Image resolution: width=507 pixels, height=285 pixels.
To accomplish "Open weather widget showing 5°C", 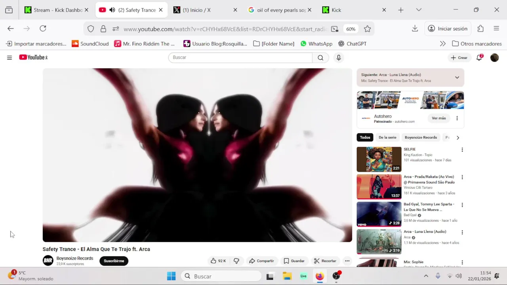I will tap(31, 276).
